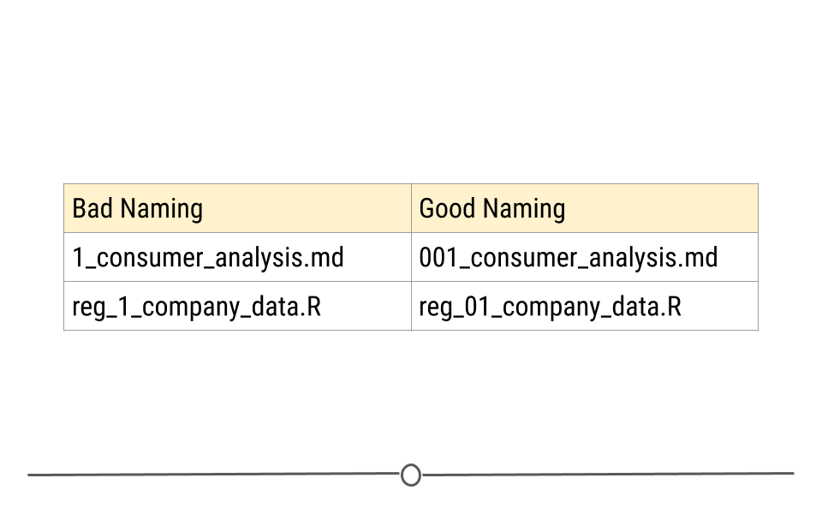Click the reg_1 prefix in the bad filename
This screenshot has width=822, height=514.
(x=101, y=308)
